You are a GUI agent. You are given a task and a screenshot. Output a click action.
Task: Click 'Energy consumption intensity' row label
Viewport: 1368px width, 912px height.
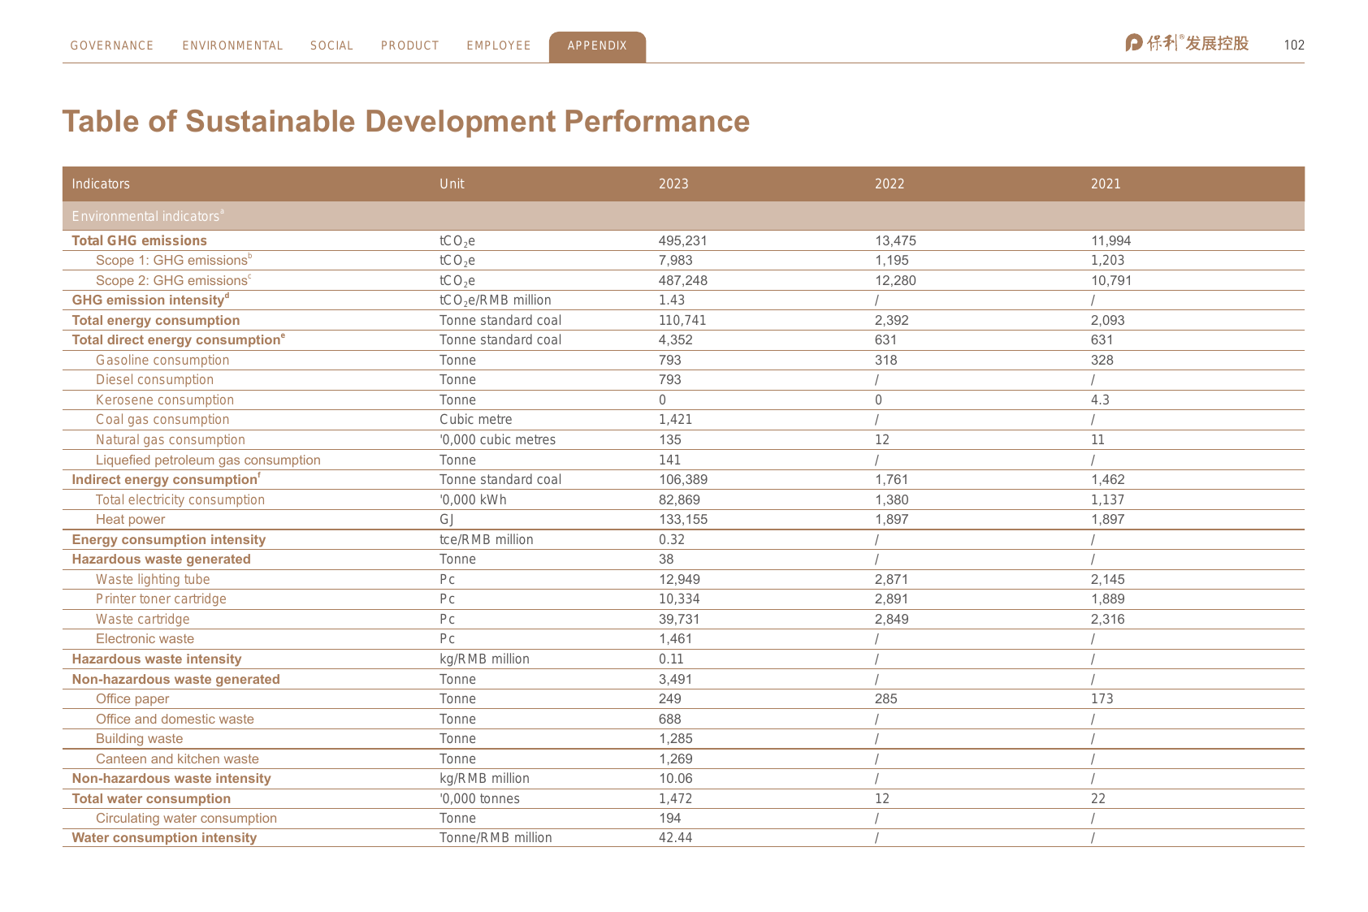(x=169, y=539)
